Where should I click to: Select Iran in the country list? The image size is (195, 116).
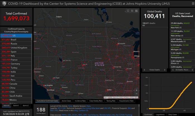coord(16,76)
